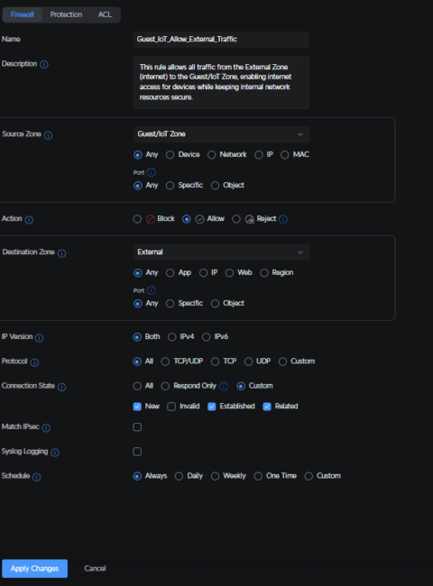
Task: Choose IPv4 version radio button
Action: pos(172,337)
